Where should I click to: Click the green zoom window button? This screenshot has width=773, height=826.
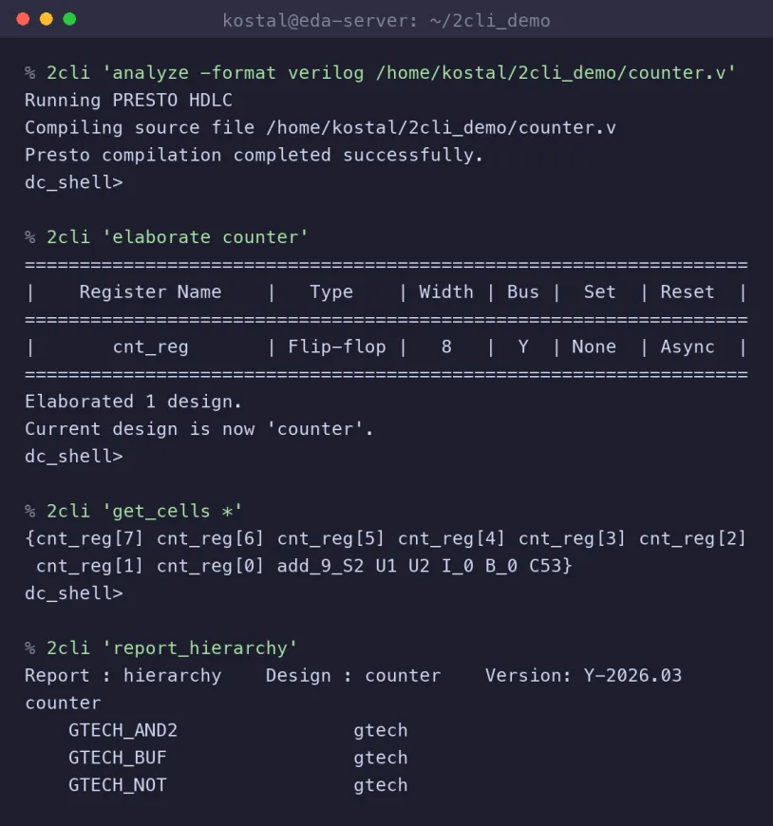(69, 20)
